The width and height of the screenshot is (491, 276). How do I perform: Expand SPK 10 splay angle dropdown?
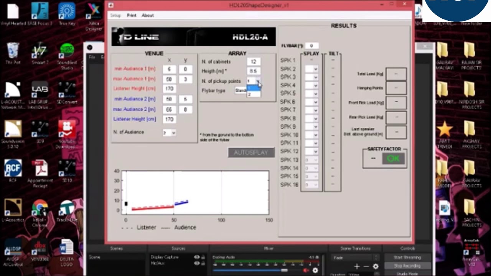pyautogui.click(x=311, y=135)
